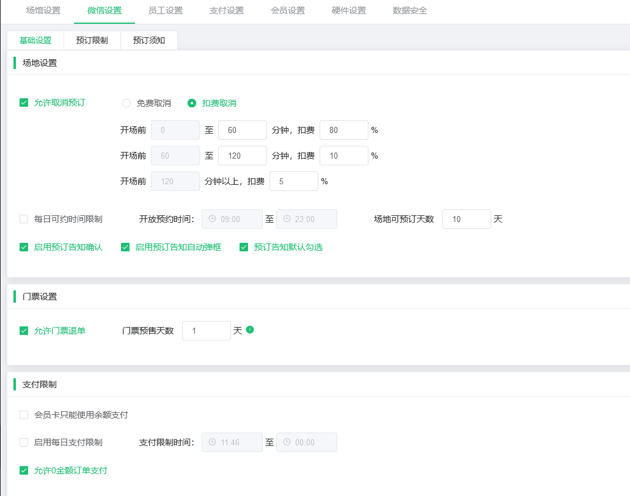Open the 预订须知 sub-tab
630x496 pixels.
(x=148, y=40)
